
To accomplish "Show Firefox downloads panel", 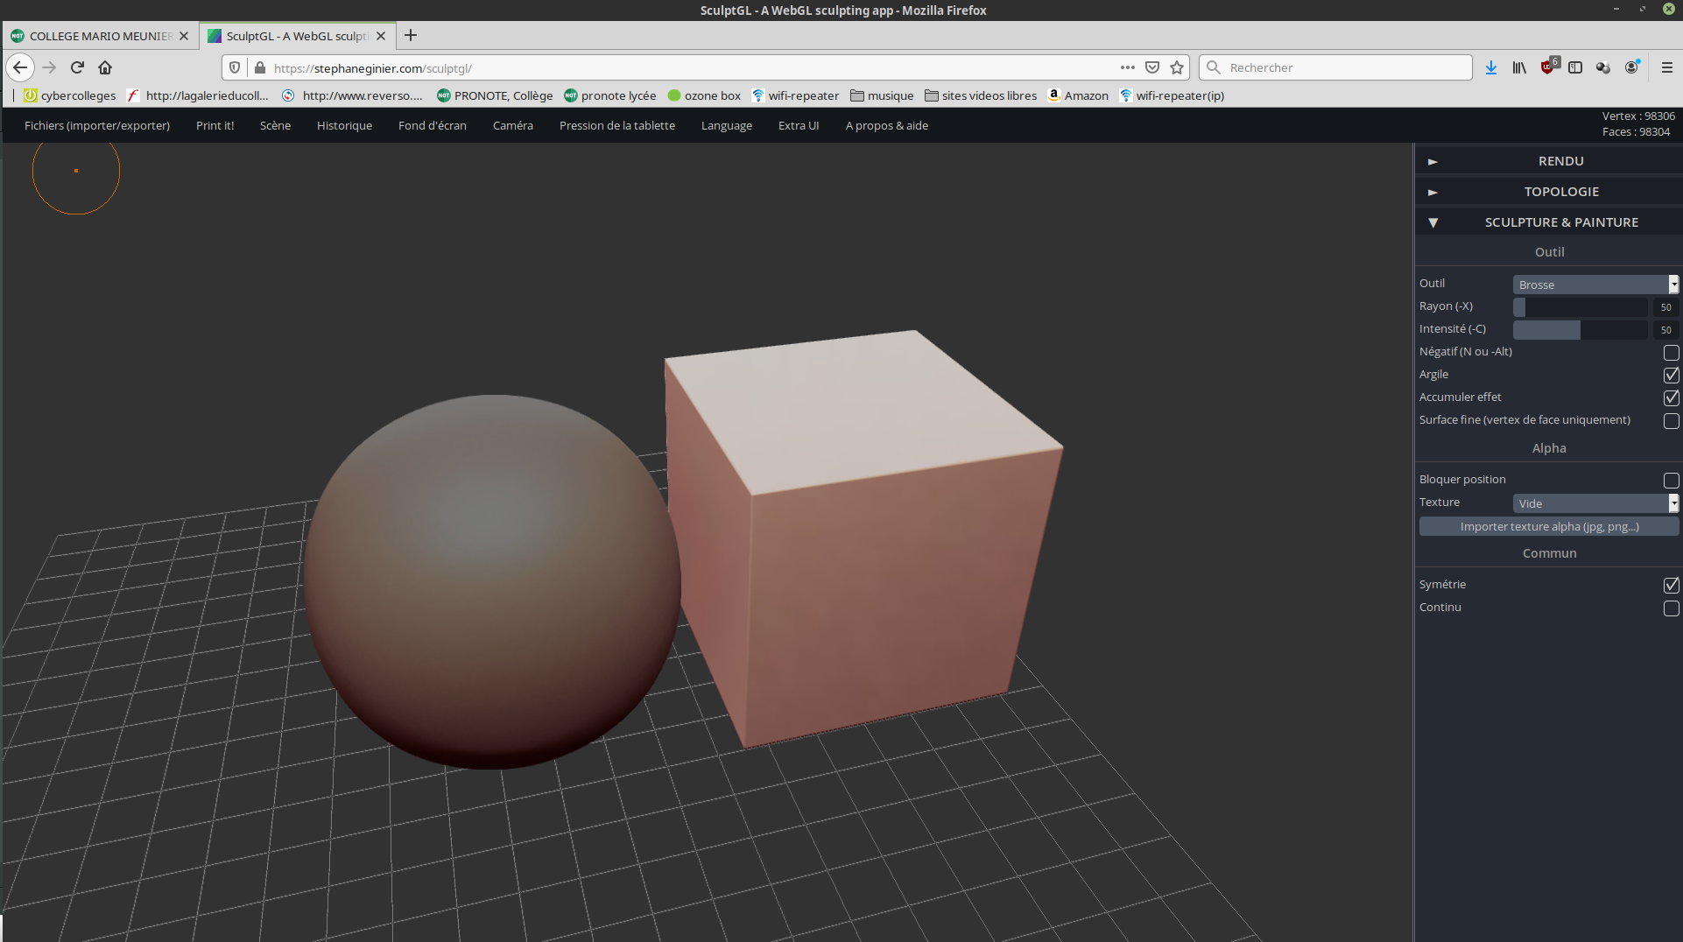I will tap(1491, 67).
